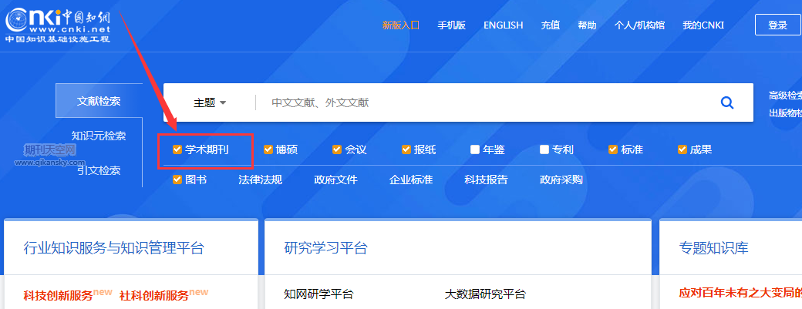The image size is (802, 309).
Task: Open the 新版入口 link
Action: pos(400,25)
